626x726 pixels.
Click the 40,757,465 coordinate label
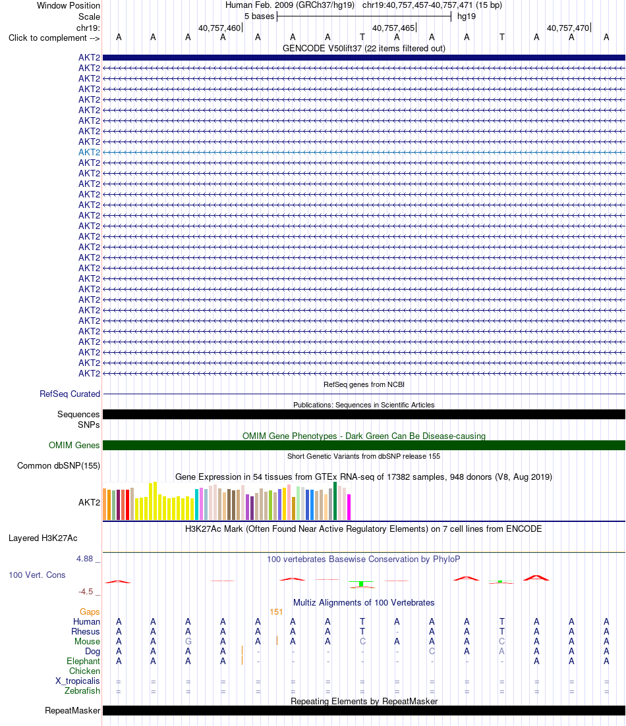tap(393, 28)
